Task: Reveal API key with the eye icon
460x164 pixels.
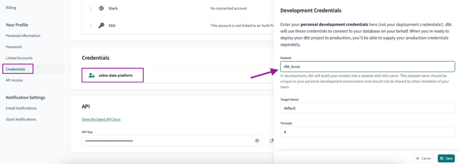Action: coord(257,141)
